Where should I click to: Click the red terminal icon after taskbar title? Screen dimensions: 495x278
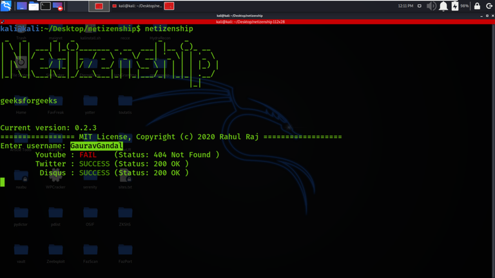170,6
